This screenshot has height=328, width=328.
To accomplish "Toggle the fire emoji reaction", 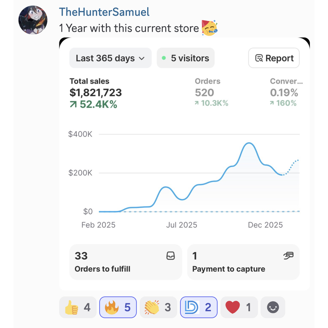I will click(x=118, y=307).
